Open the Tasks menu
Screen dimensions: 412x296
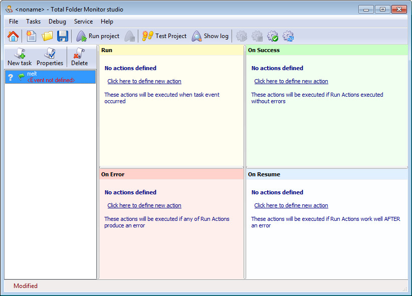click(34, 22)
